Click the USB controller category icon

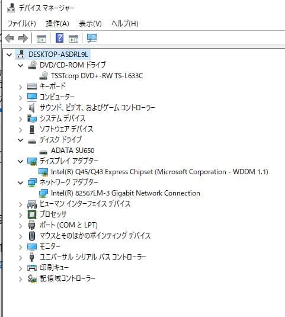click(31, 257)
